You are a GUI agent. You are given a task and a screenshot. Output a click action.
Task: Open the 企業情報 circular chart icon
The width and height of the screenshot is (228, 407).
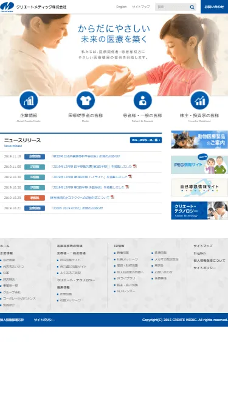tap(29, 101)
